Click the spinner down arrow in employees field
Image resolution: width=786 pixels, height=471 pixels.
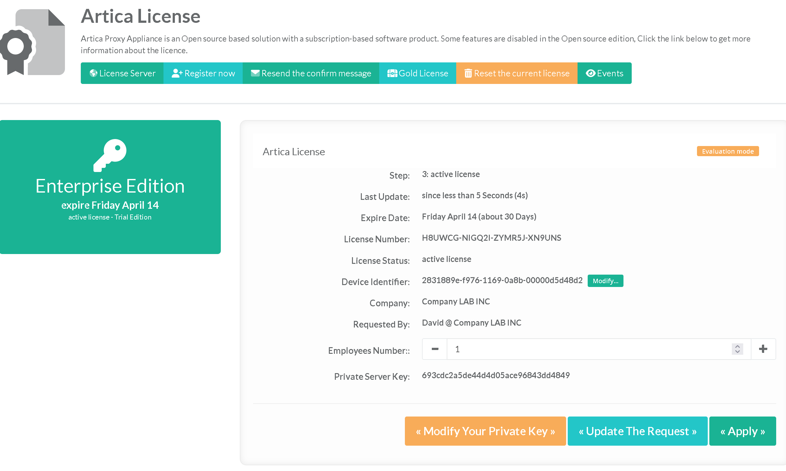pos(738,352)
